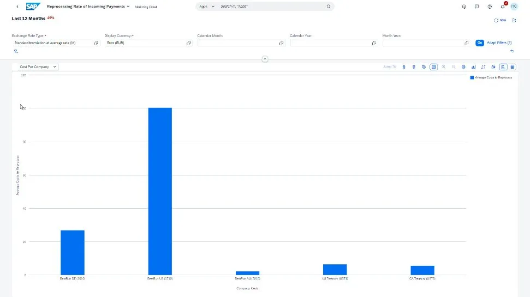Collapse the filter header panel

pyautogui.click(x=265, y=59)
